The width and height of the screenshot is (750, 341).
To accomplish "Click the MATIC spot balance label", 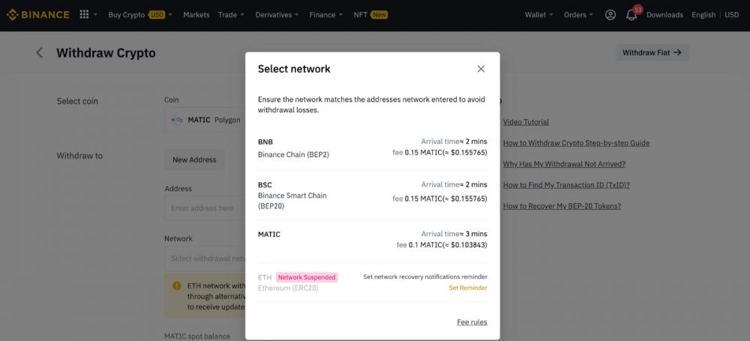I will 197,337.
